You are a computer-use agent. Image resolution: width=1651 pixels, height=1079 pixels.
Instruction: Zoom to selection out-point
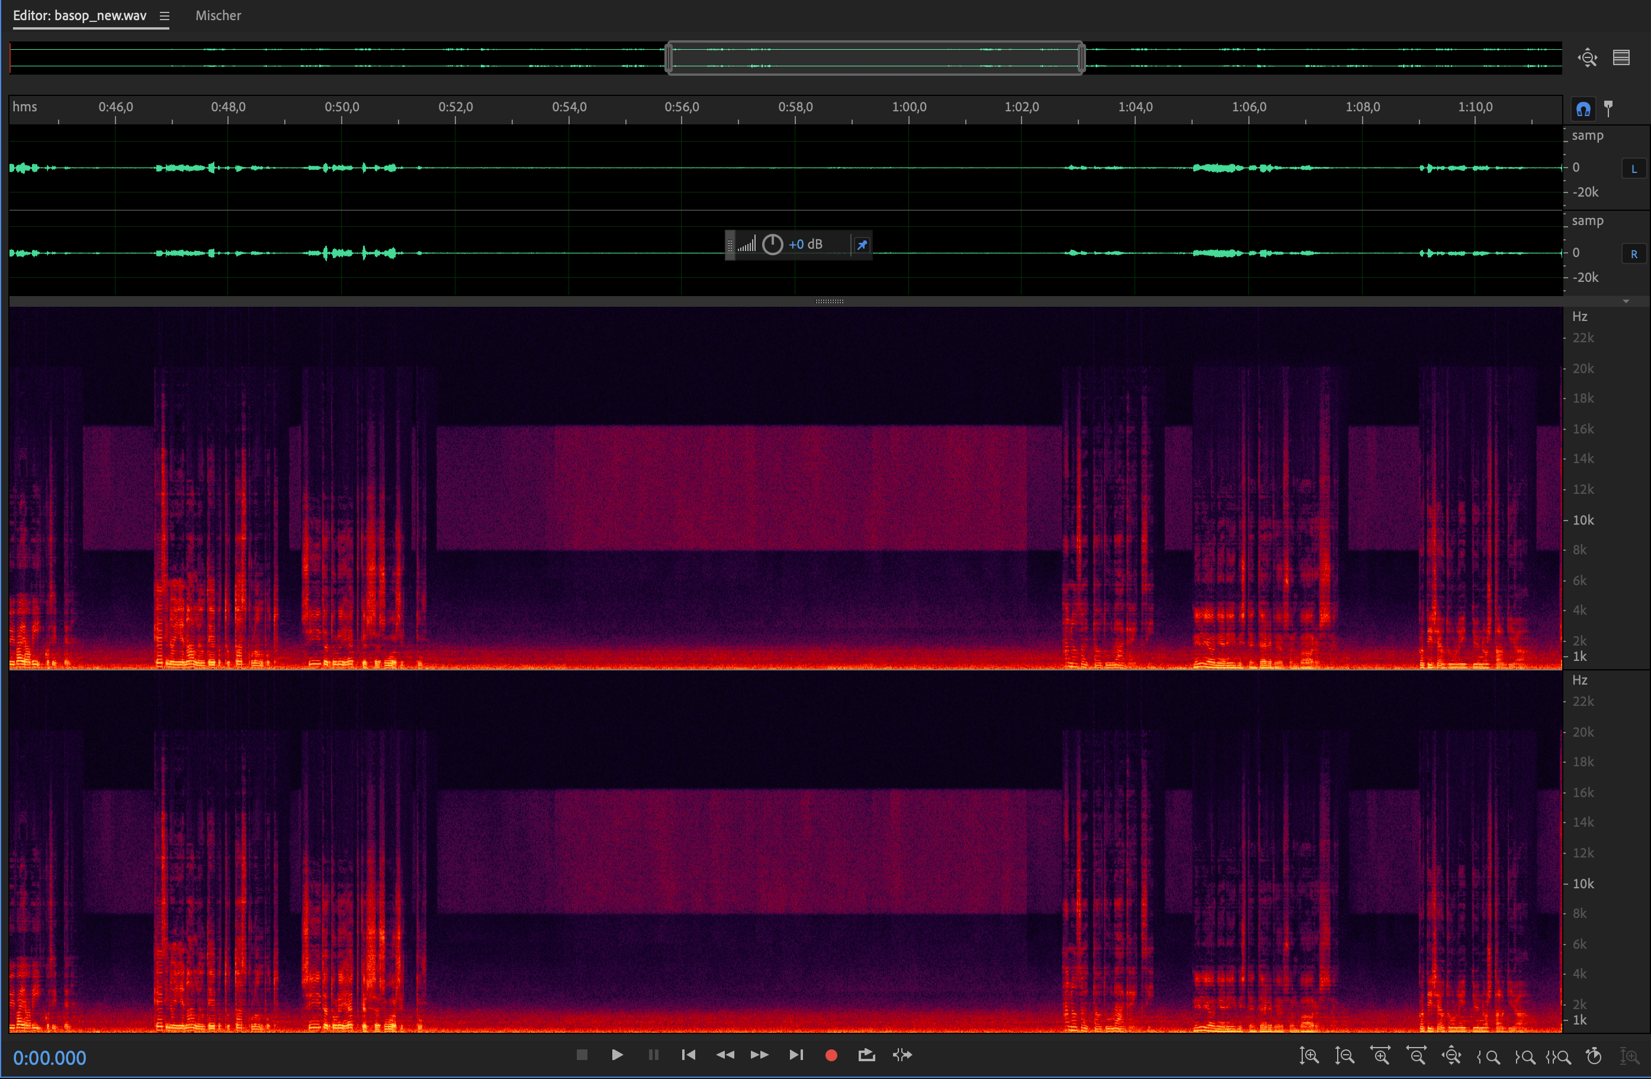[x=1524, y=1056]
